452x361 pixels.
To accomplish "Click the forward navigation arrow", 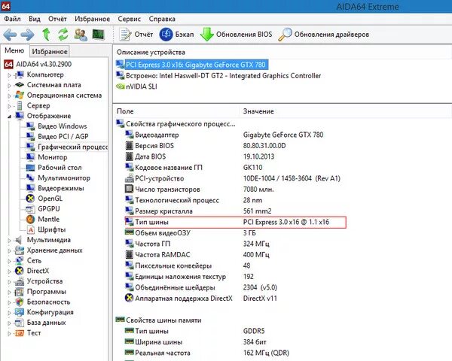I will (x=27, y=35).
